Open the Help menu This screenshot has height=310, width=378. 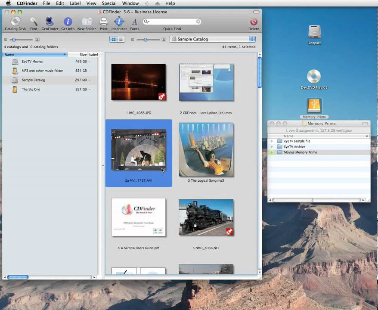pyautogui.click(x=170, y=3)
